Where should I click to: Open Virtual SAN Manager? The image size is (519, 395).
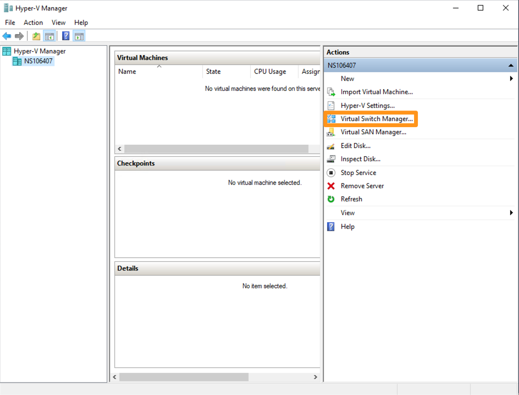pos(373,132)
